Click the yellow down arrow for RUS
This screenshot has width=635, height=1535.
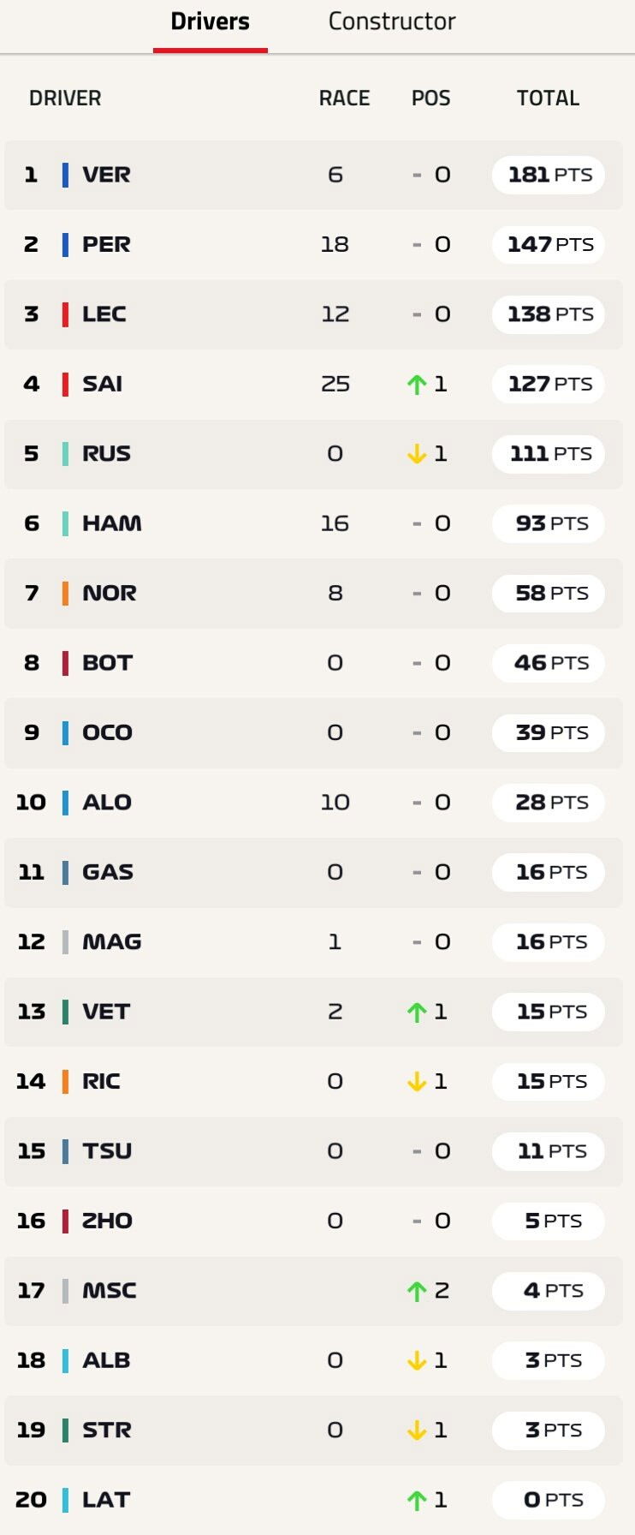417,454
